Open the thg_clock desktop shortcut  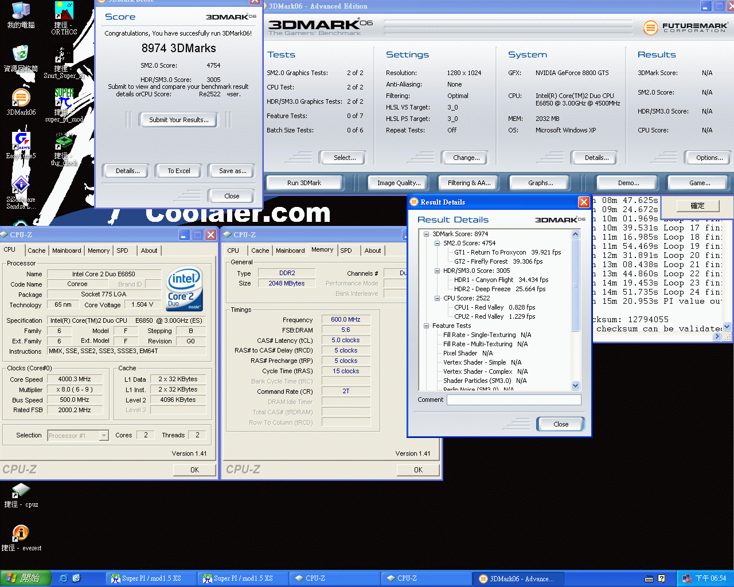(x=64, y=149)
